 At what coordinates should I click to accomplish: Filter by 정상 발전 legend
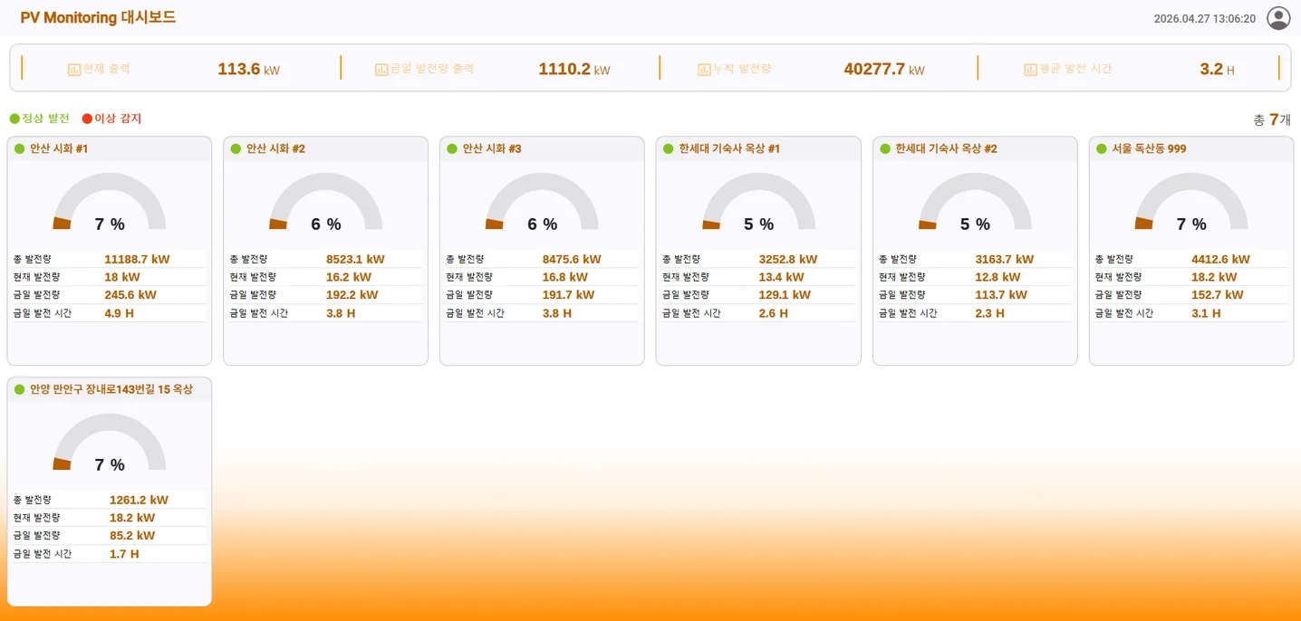[39, 119]
